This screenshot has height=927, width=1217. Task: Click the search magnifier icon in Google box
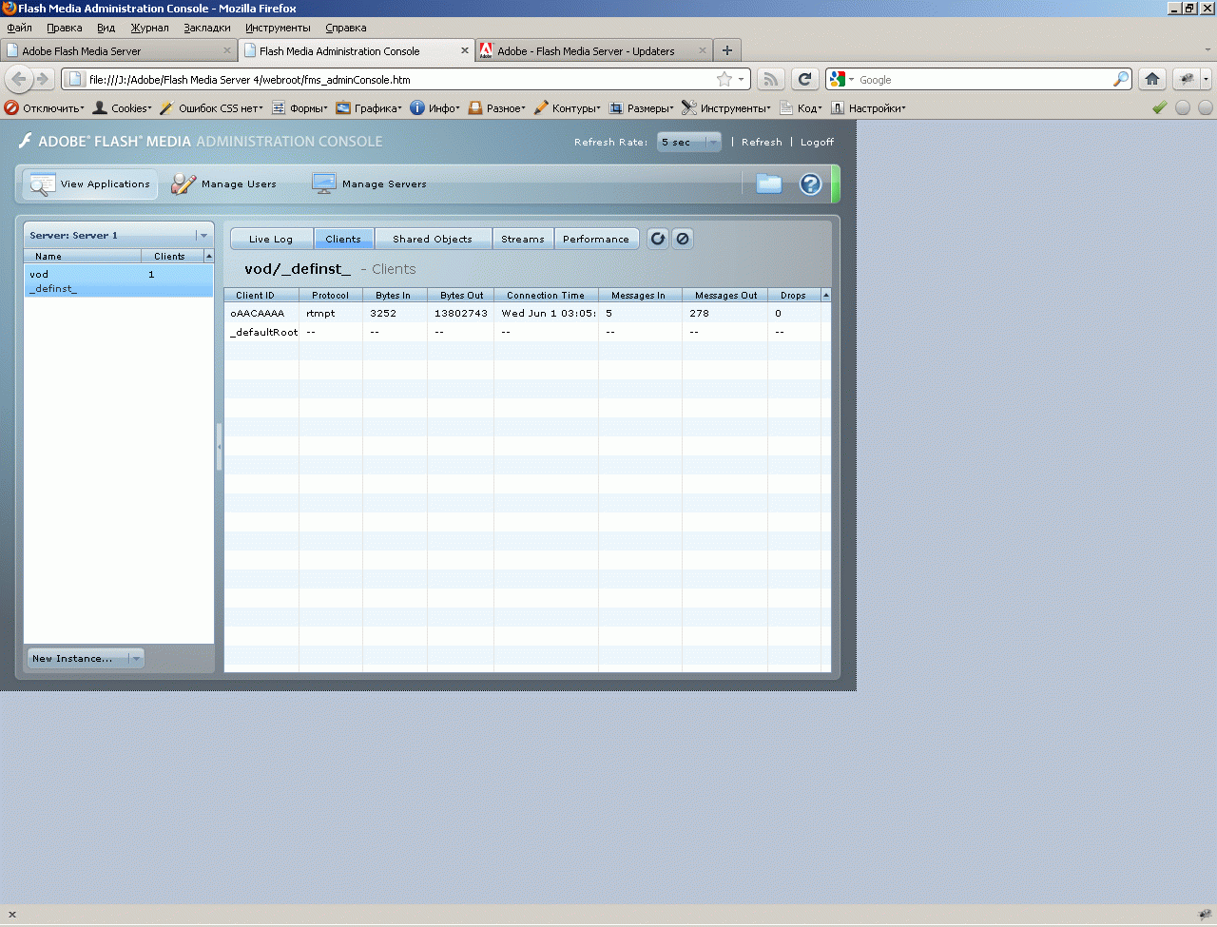[x=1121, y=79]
